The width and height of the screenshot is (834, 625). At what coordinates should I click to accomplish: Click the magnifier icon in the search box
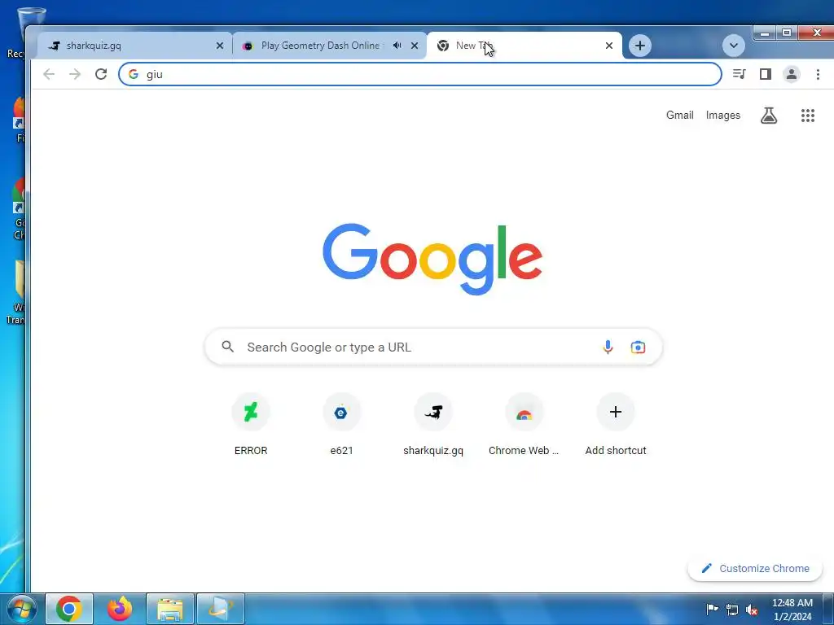228,347
